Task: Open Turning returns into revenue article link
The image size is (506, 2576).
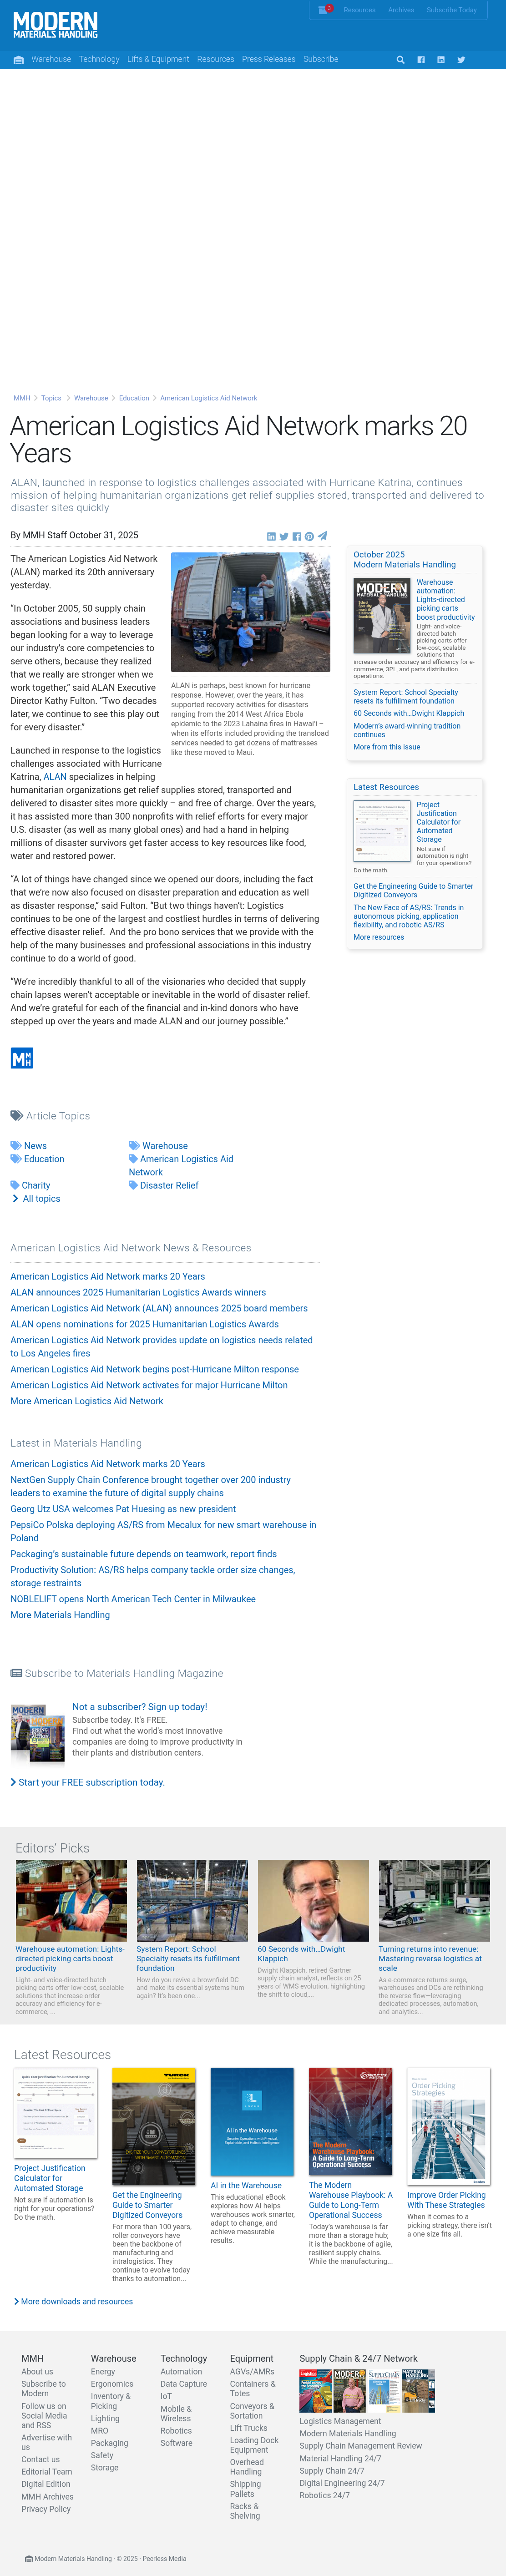Action: coord(430,1958)
